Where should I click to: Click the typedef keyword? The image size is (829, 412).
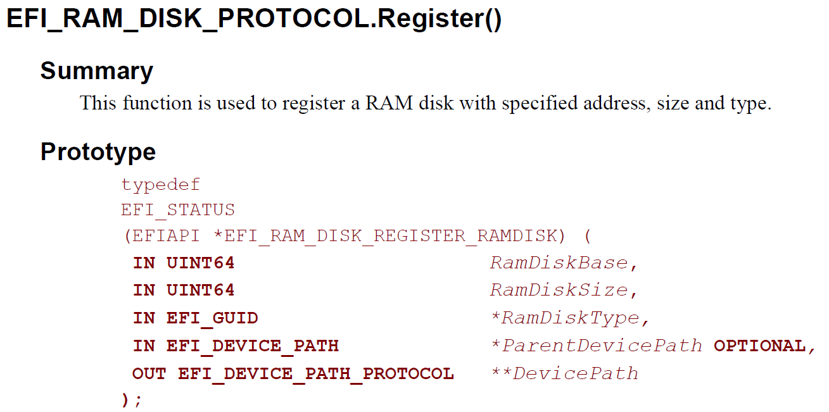point(161,185)
